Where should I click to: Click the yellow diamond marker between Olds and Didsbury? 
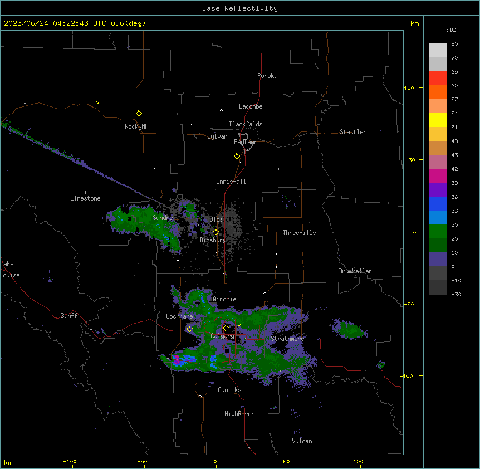(x=216, y=232)
